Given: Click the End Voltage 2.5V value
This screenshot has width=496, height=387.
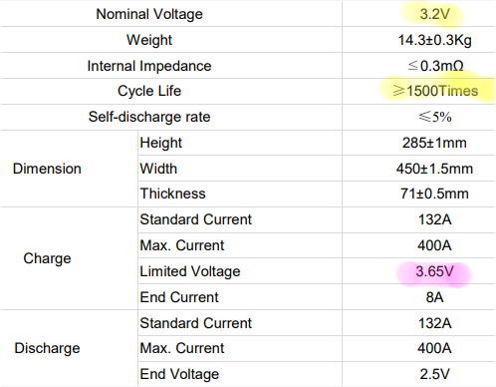Looking at the screenshot, I should point(434,374).
